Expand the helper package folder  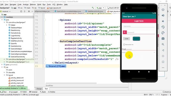[7, 25]
